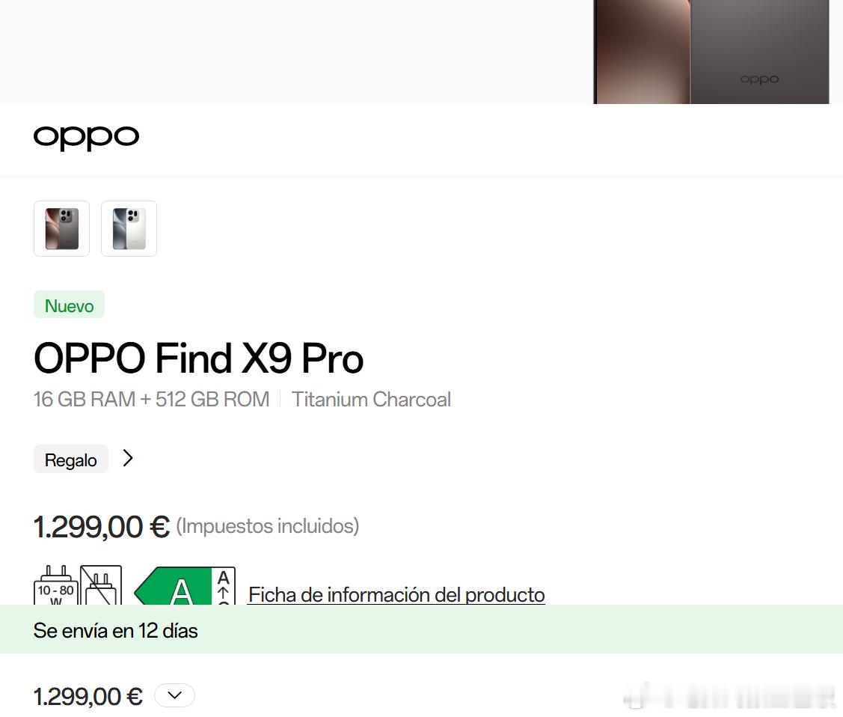The height and width of the screenshot is (717, 843).
Task: Select the Titanium Charcoal phone color thumbnail
Action: tap(62, 228)
